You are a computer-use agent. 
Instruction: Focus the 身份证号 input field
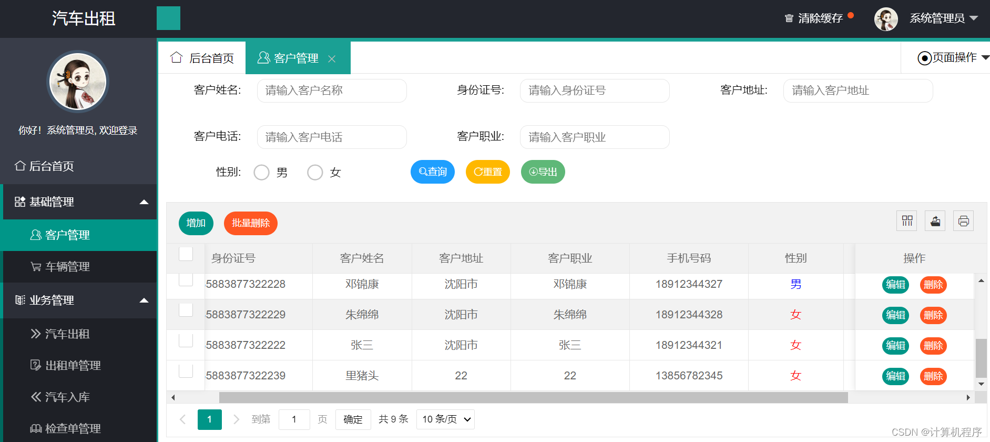tap(595, 91)
